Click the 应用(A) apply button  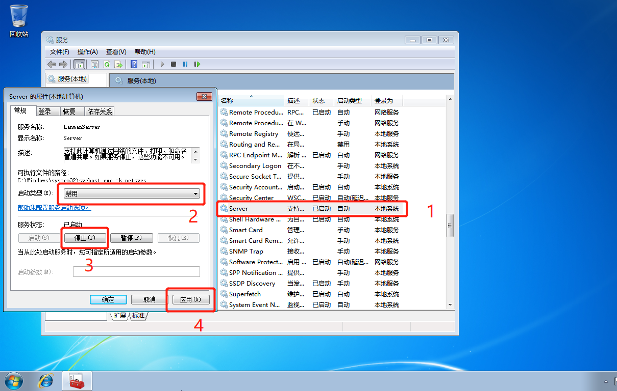(190, 300)
